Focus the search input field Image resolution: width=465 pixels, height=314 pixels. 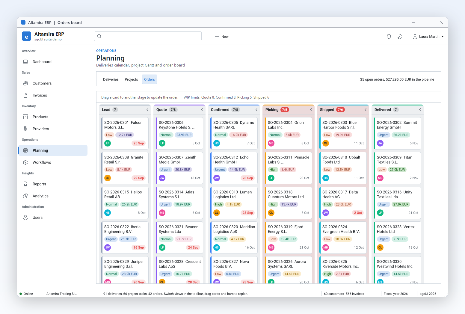pyautogui.click(x=148, y=36)
